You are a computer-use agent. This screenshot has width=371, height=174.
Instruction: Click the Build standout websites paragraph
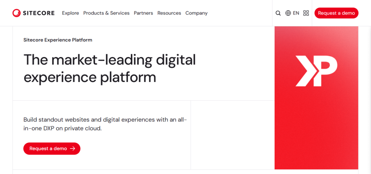pos(105,124)
